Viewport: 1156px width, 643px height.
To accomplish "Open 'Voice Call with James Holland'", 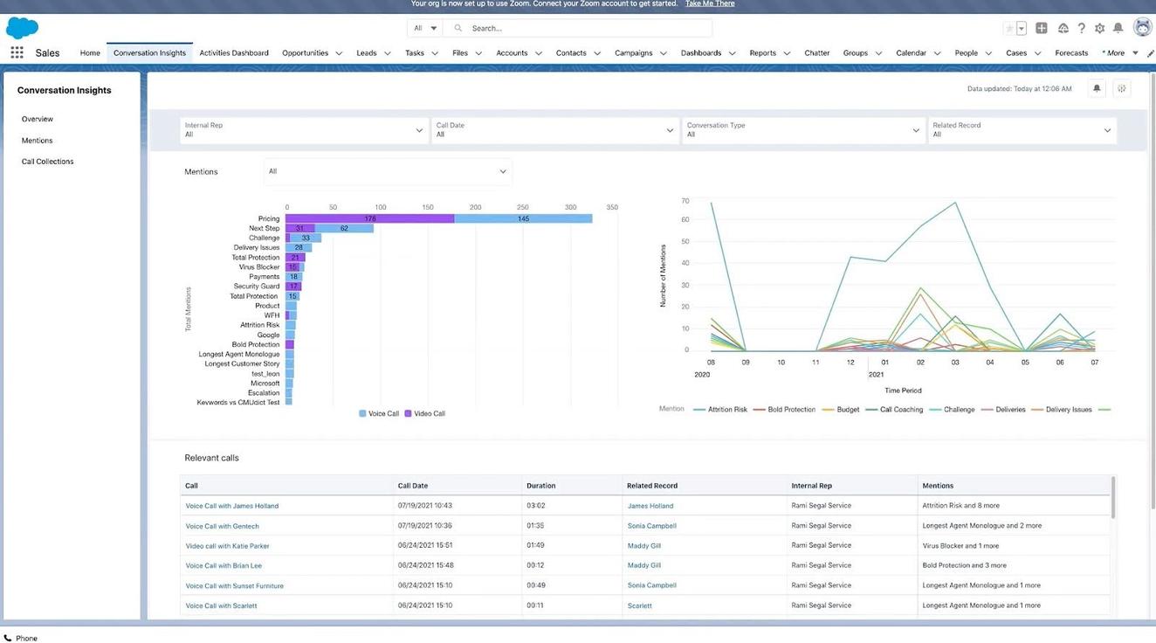I will click(x=232, y=506).
